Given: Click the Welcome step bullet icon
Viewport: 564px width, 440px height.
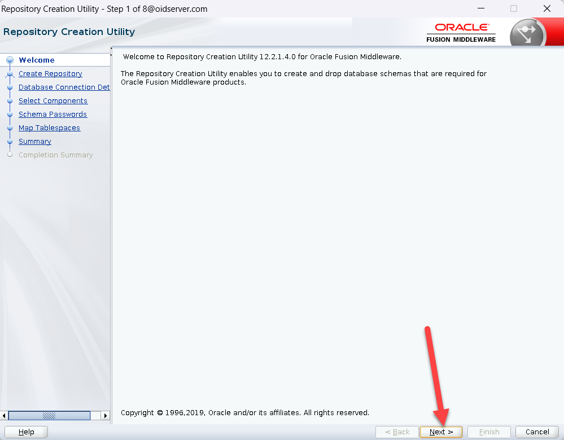Looking at the screenshot, I should pyautogui.click(x=10, y=60).
